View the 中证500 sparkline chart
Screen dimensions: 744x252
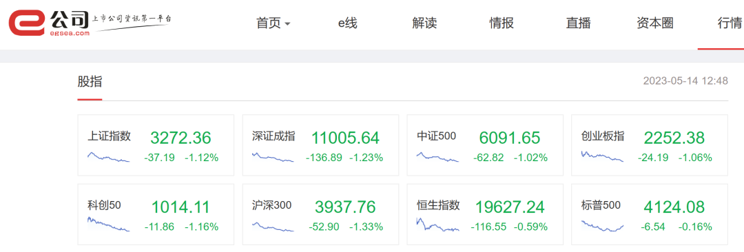tap(437, 157)
